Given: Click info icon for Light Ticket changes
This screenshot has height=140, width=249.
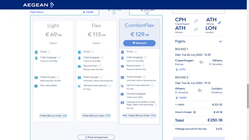Looking at the screenshot, I should click(58, 77).
